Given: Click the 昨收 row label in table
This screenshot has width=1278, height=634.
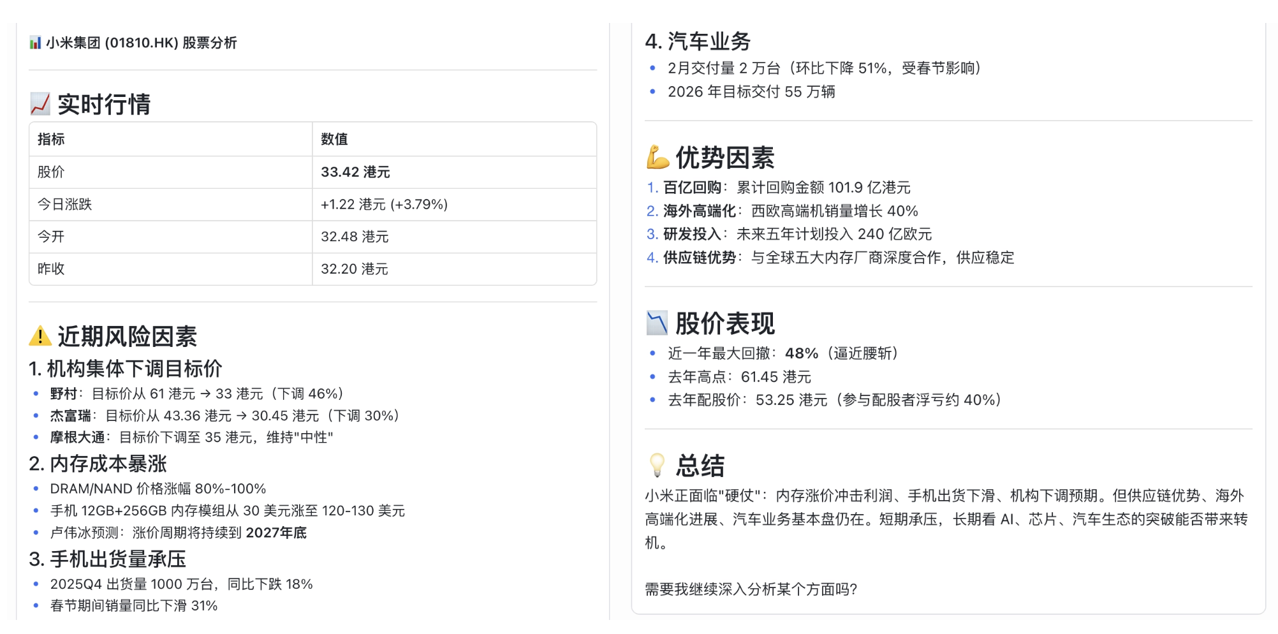Looking at the screenshot, I should pyautogui.click(x=51, y=269).
